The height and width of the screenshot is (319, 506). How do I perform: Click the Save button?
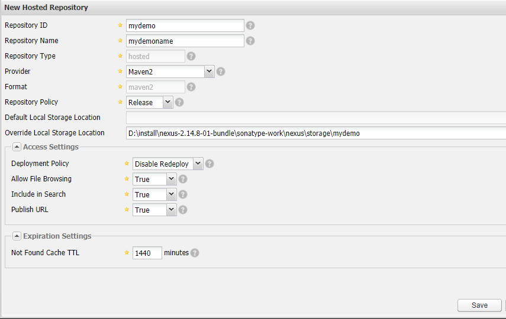pos(479,305)
